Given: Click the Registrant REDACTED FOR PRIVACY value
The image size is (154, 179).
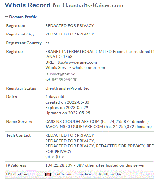Looking at the screenshot, I should pyautogui.click(x=69, y=26).
